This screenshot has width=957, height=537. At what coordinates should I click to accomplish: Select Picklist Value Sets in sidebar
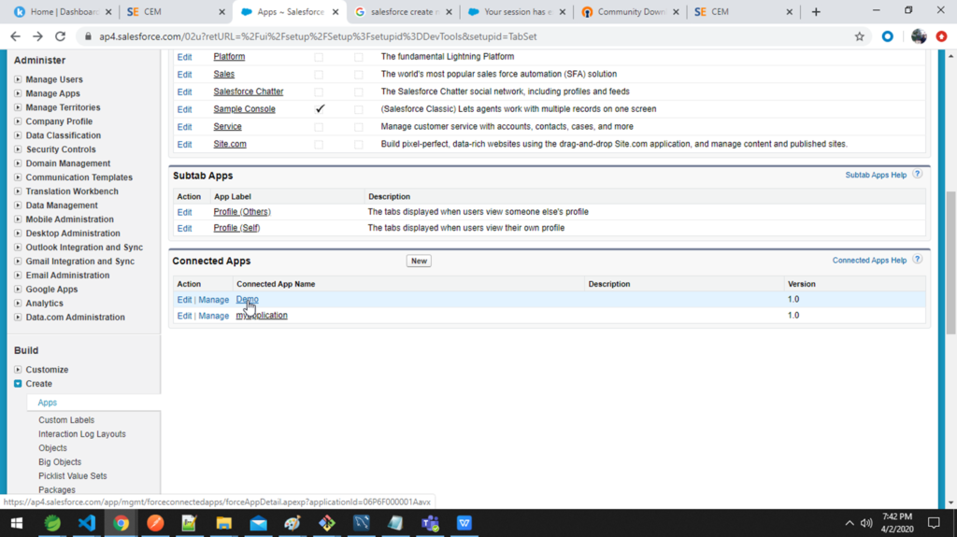pos(73,476)
